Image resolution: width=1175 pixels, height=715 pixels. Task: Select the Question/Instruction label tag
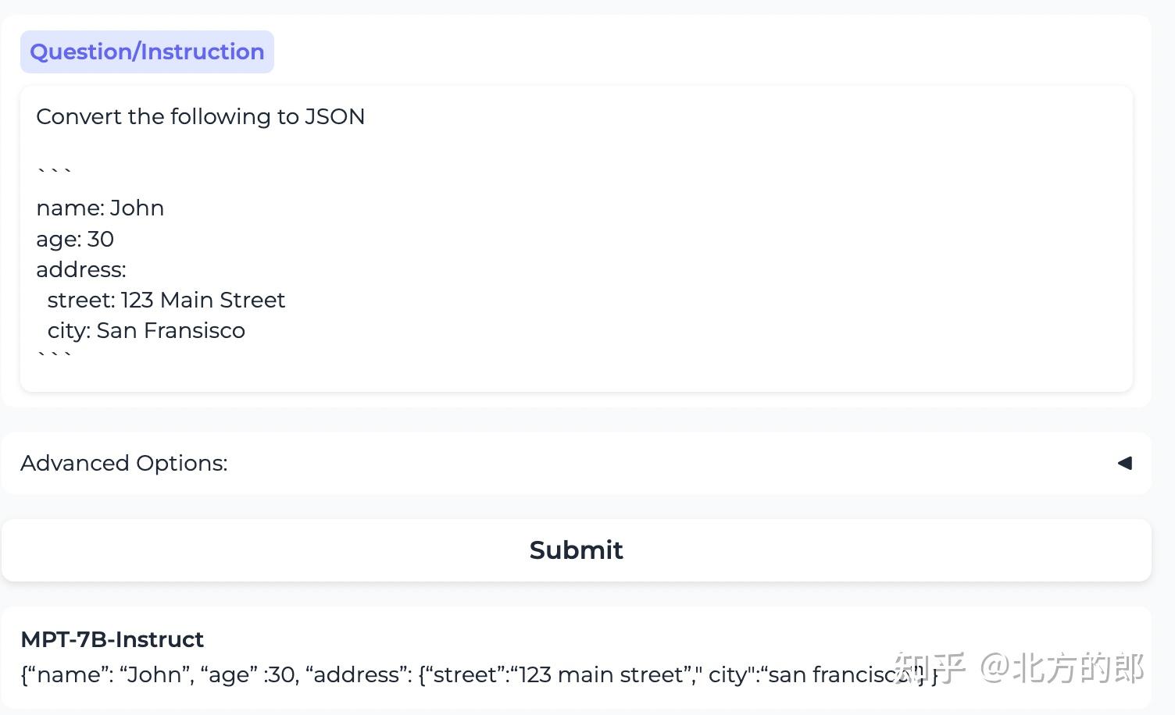click(147, 52)
